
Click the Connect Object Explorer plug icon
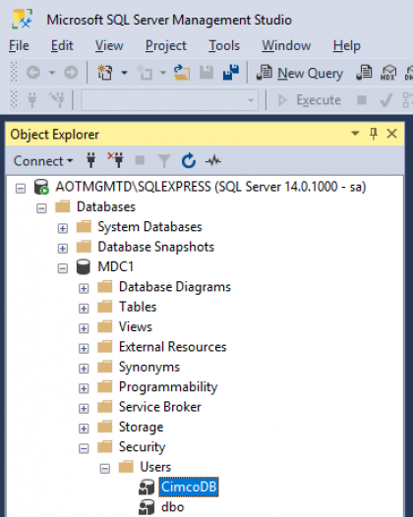[91, 160]
